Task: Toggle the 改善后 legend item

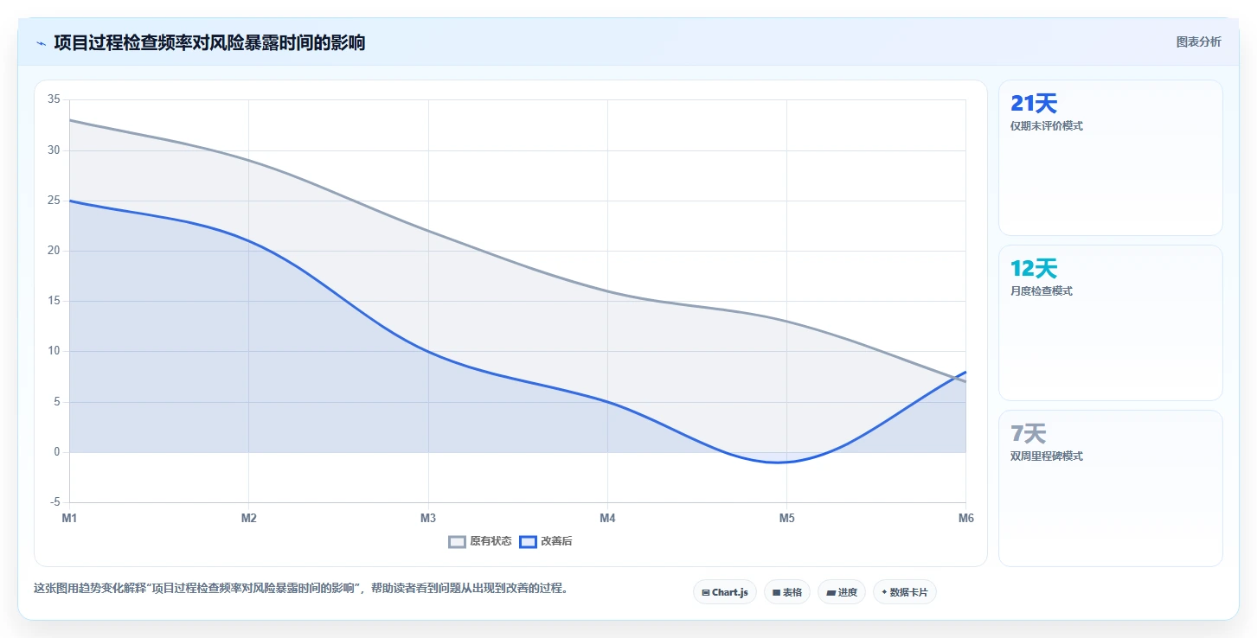Action: point(546,541)
